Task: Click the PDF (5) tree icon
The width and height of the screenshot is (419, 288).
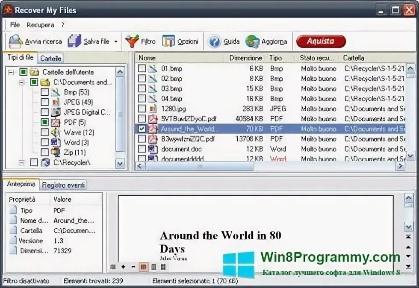Action: click(x=56, y=122)
